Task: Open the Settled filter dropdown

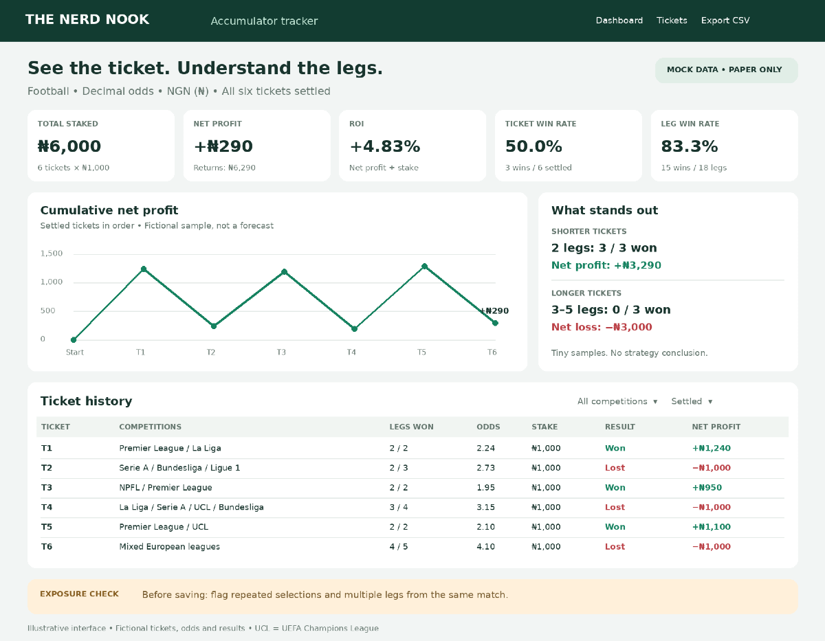Action: [692, 401]
